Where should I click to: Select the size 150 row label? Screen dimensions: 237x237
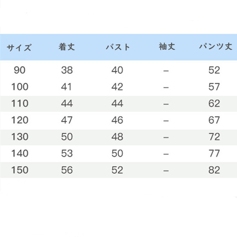(20, 170)
